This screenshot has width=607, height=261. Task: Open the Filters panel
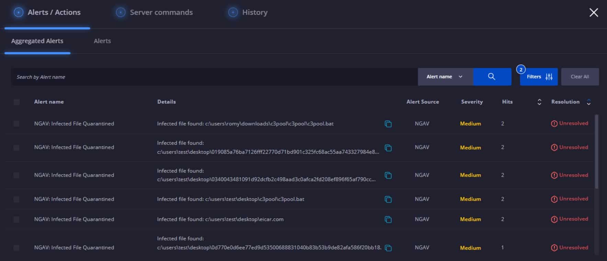click(x=539, y=77)
